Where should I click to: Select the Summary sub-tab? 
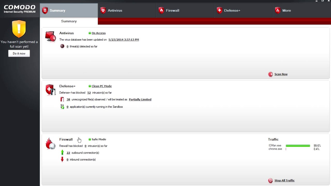click(69, 21)
